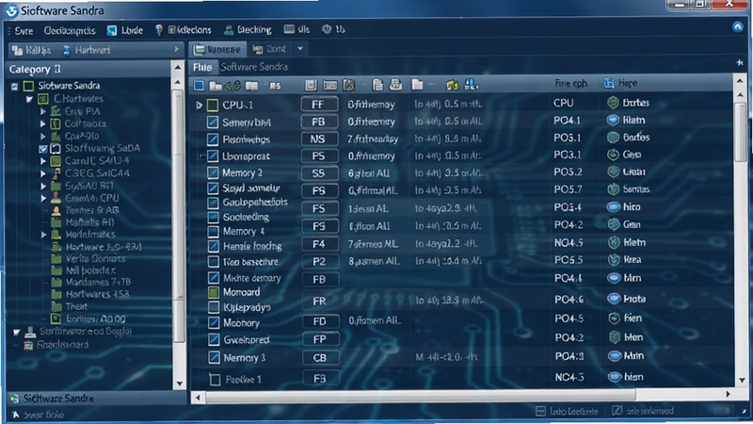Toggle the Gwelnpred row checkbox
This screenshot has height=424, width=753.
coord(214,340)
